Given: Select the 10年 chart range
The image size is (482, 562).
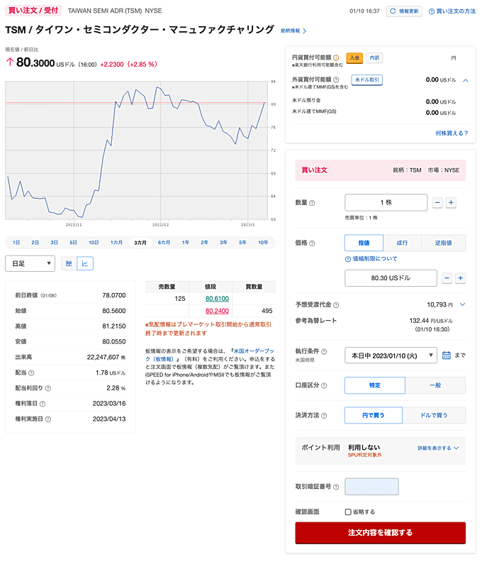Looking at the screenshot, I should coord(263,243).
